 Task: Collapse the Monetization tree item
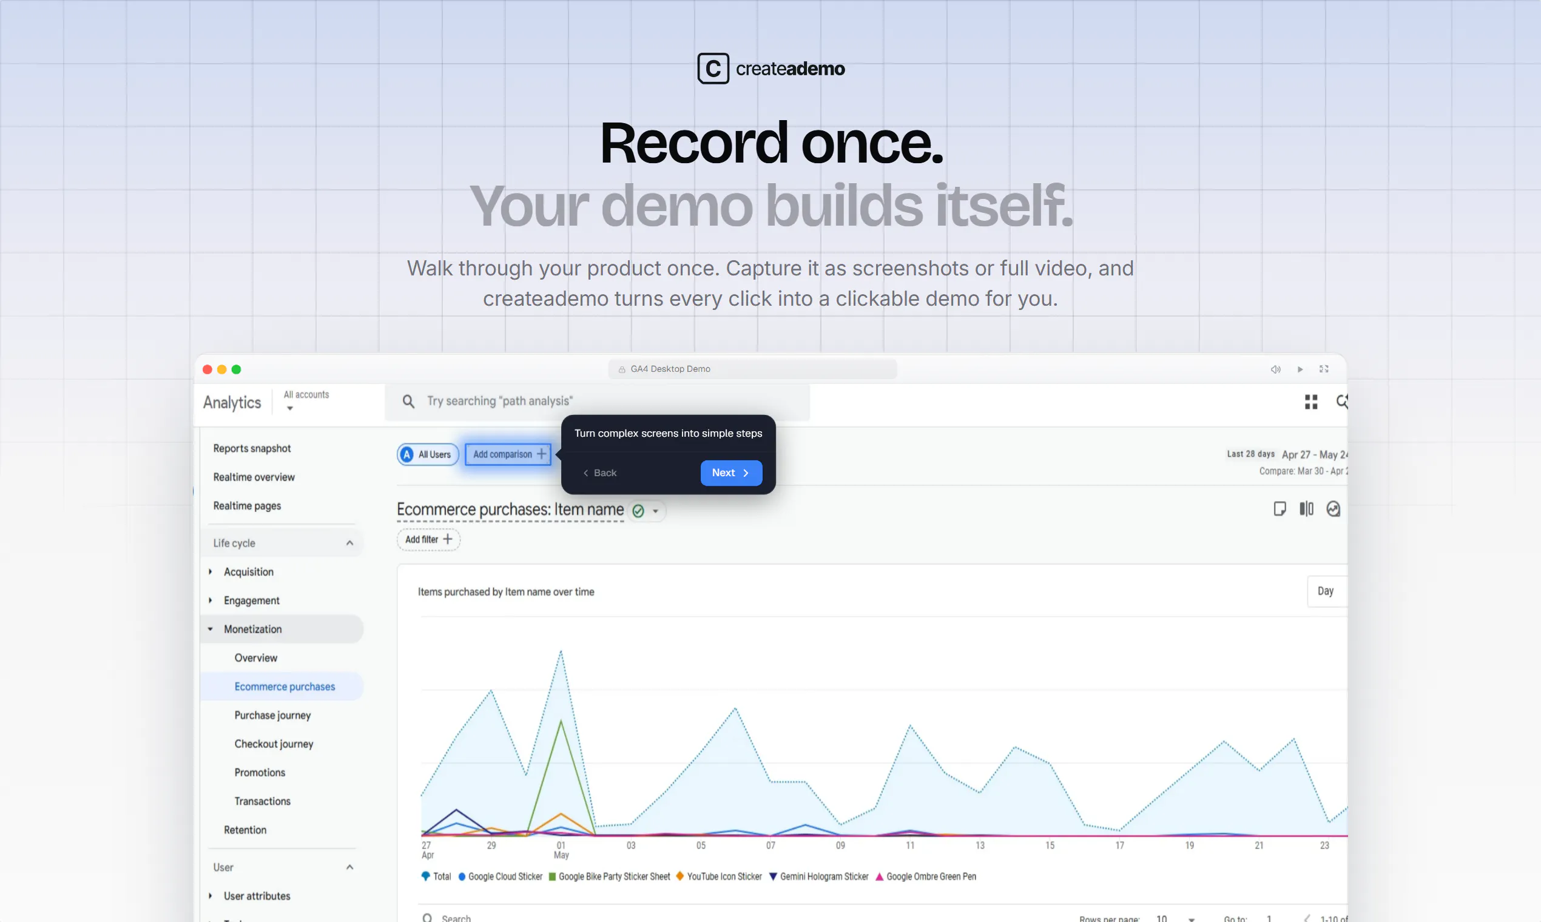point(210,629)
